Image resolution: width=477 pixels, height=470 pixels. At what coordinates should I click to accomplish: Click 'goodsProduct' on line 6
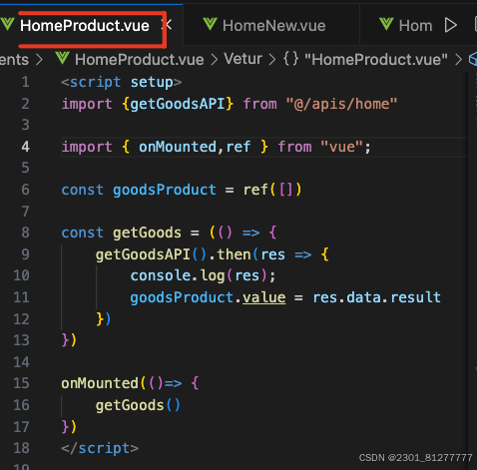165,190
